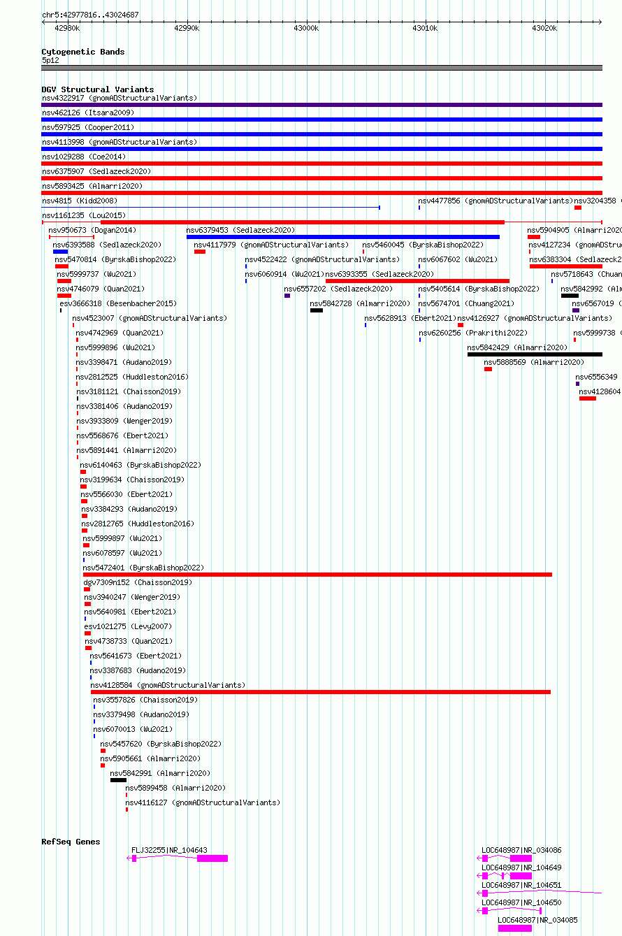This screenshot has height=936, width=622.
Task: Click the nsv5472401 long red bar
Action: click(x=317, y=575)
